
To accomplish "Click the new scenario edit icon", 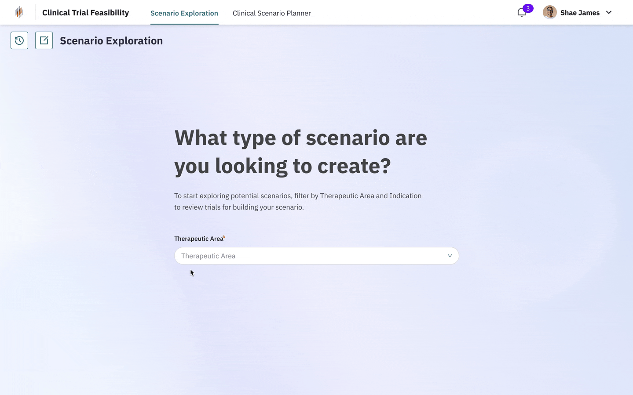I will click(x=44, y=40).
